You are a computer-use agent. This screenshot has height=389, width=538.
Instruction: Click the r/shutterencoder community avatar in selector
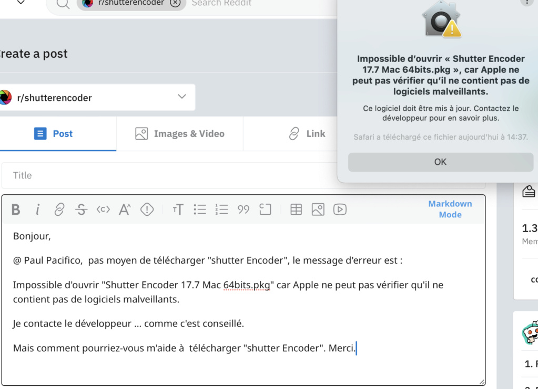pyautogui.click(x=5, y=98)
